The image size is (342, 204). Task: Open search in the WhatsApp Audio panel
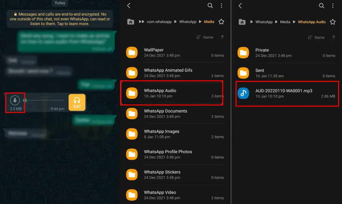click(321, 6)
